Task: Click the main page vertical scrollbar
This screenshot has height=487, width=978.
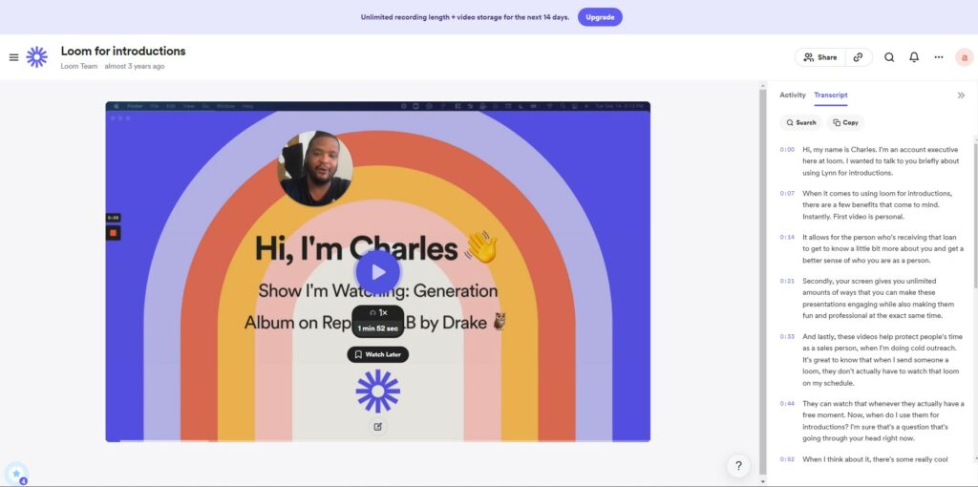Action: click(x=762, y=281)
